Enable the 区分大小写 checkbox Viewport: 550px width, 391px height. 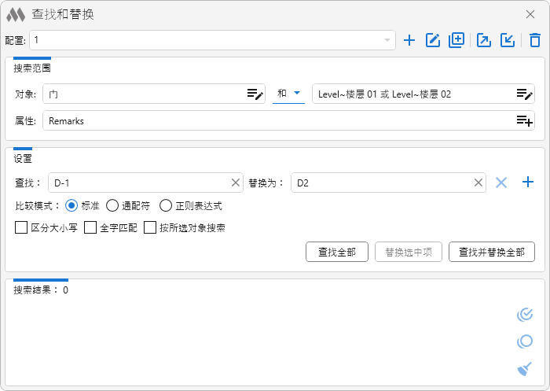pyautogui.click(x=21, y=228)
